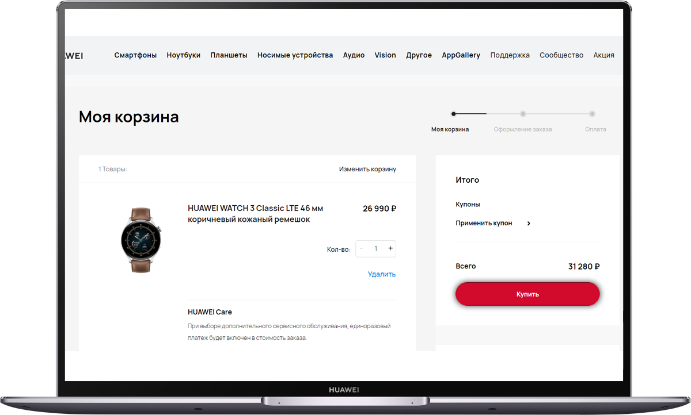The width and height of the screenshot is (691, 415).
Task: Click Изменить корзину link
Action: (x=367, y=169)
